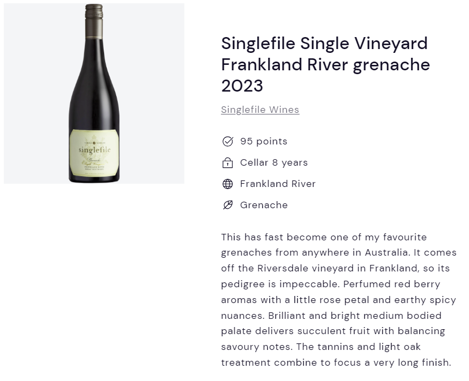This screenshot has width=469, height=381.
Task: Select the 95 points rating text
Action: tap(263, 141)
